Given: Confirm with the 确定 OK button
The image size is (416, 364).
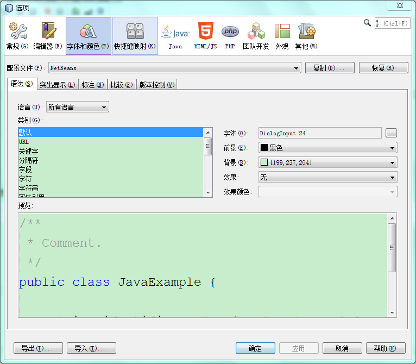Looking at the screenshot, I should point(255,348).
